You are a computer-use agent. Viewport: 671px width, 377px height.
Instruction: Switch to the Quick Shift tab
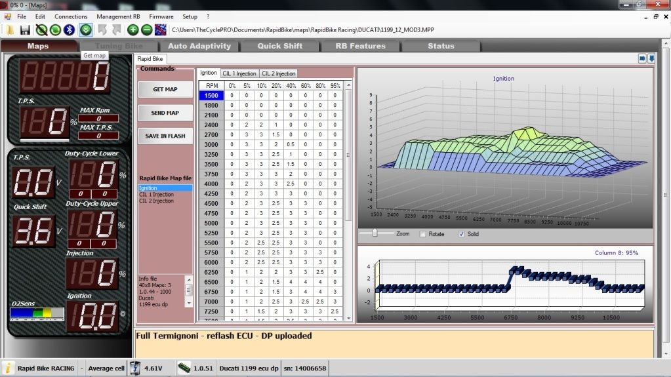click(280, 46)
